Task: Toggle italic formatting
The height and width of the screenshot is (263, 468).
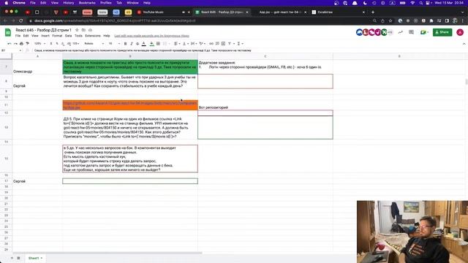Action: [132, 44]
